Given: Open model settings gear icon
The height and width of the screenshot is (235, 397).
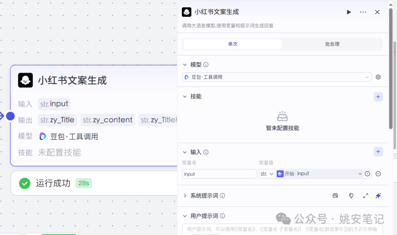Looking at the screenshot, I should [378, 77].
